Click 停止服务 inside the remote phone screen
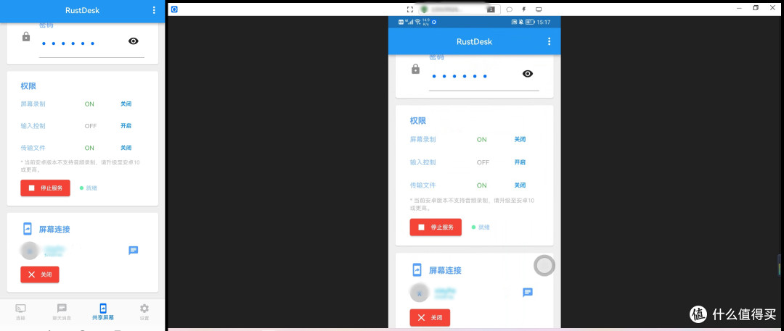This screenshot has height=331, width=784. click(436, 227)
